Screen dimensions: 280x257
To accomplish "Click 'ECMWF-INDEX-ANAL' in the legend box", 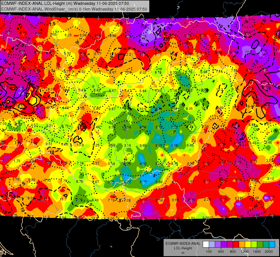I will click(x=183, y=244).
